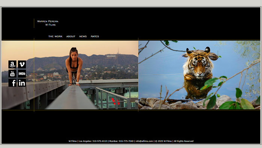
Task: Open the LinkedIn icon link
Action: tap(22, 83)
